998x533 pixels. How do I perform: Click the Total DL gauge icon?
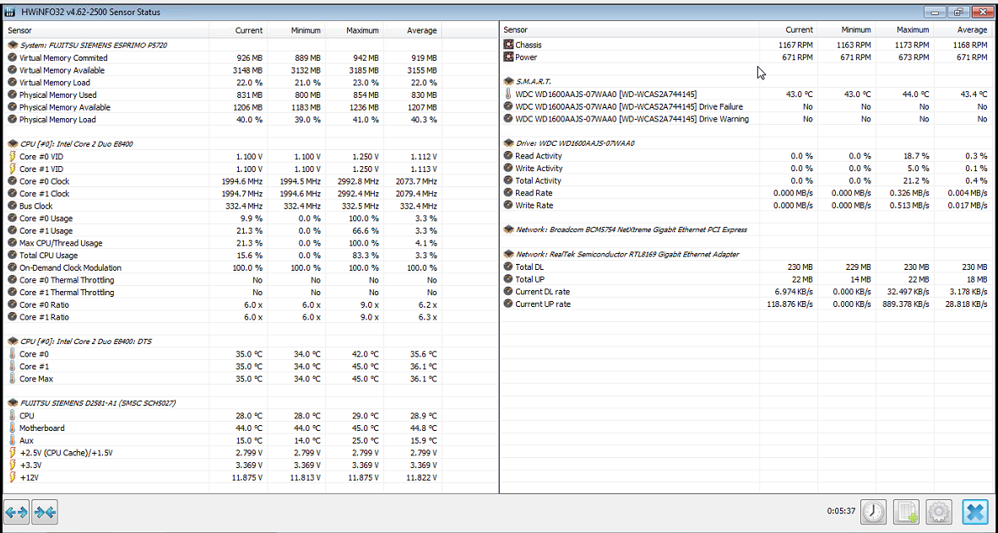coord(508,267)
